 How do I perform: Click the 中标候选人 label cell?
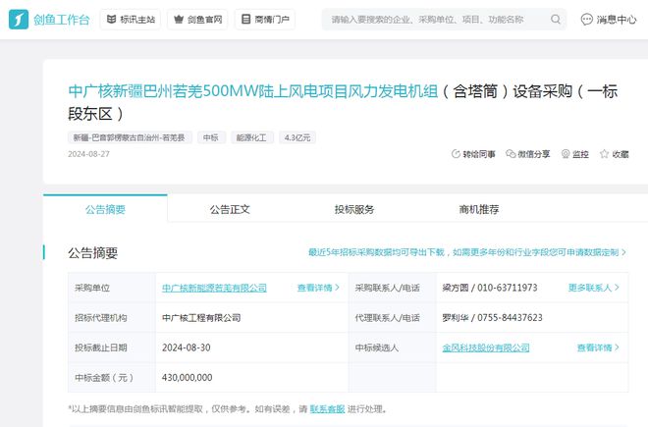click(392, 347)
